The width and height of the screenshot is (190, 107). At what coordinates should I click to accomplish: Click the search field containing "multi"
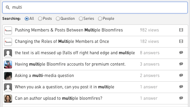click(95, 8)
